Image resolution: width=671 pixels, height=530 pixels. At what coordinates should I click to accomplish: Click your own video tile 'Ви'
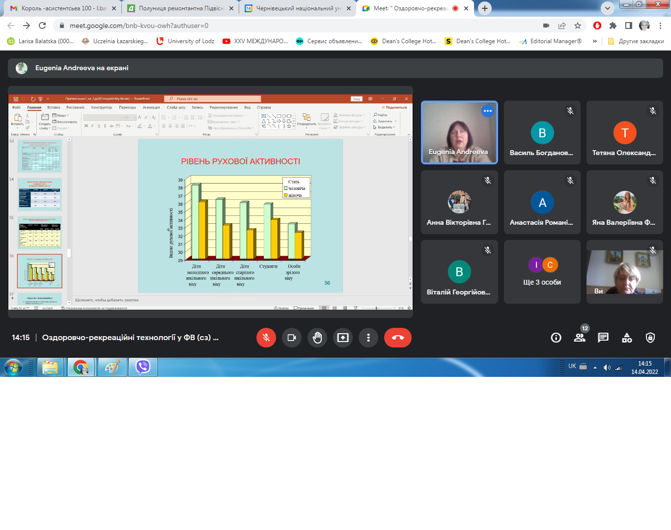tap(625, 272)
